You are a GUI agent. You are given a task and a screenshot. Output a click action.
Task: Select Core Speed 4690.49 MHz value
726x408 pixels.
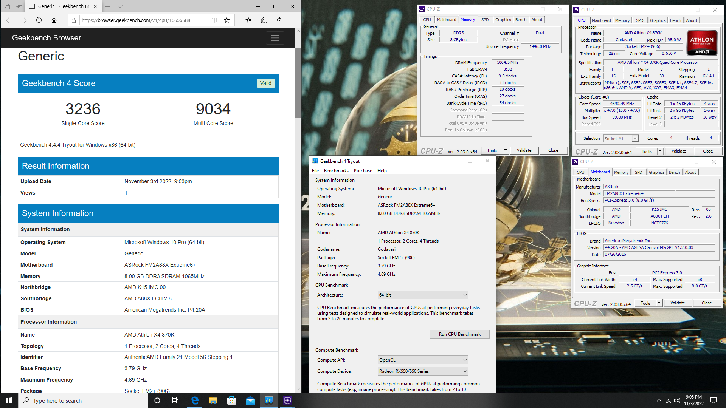[x=622, y=104]
